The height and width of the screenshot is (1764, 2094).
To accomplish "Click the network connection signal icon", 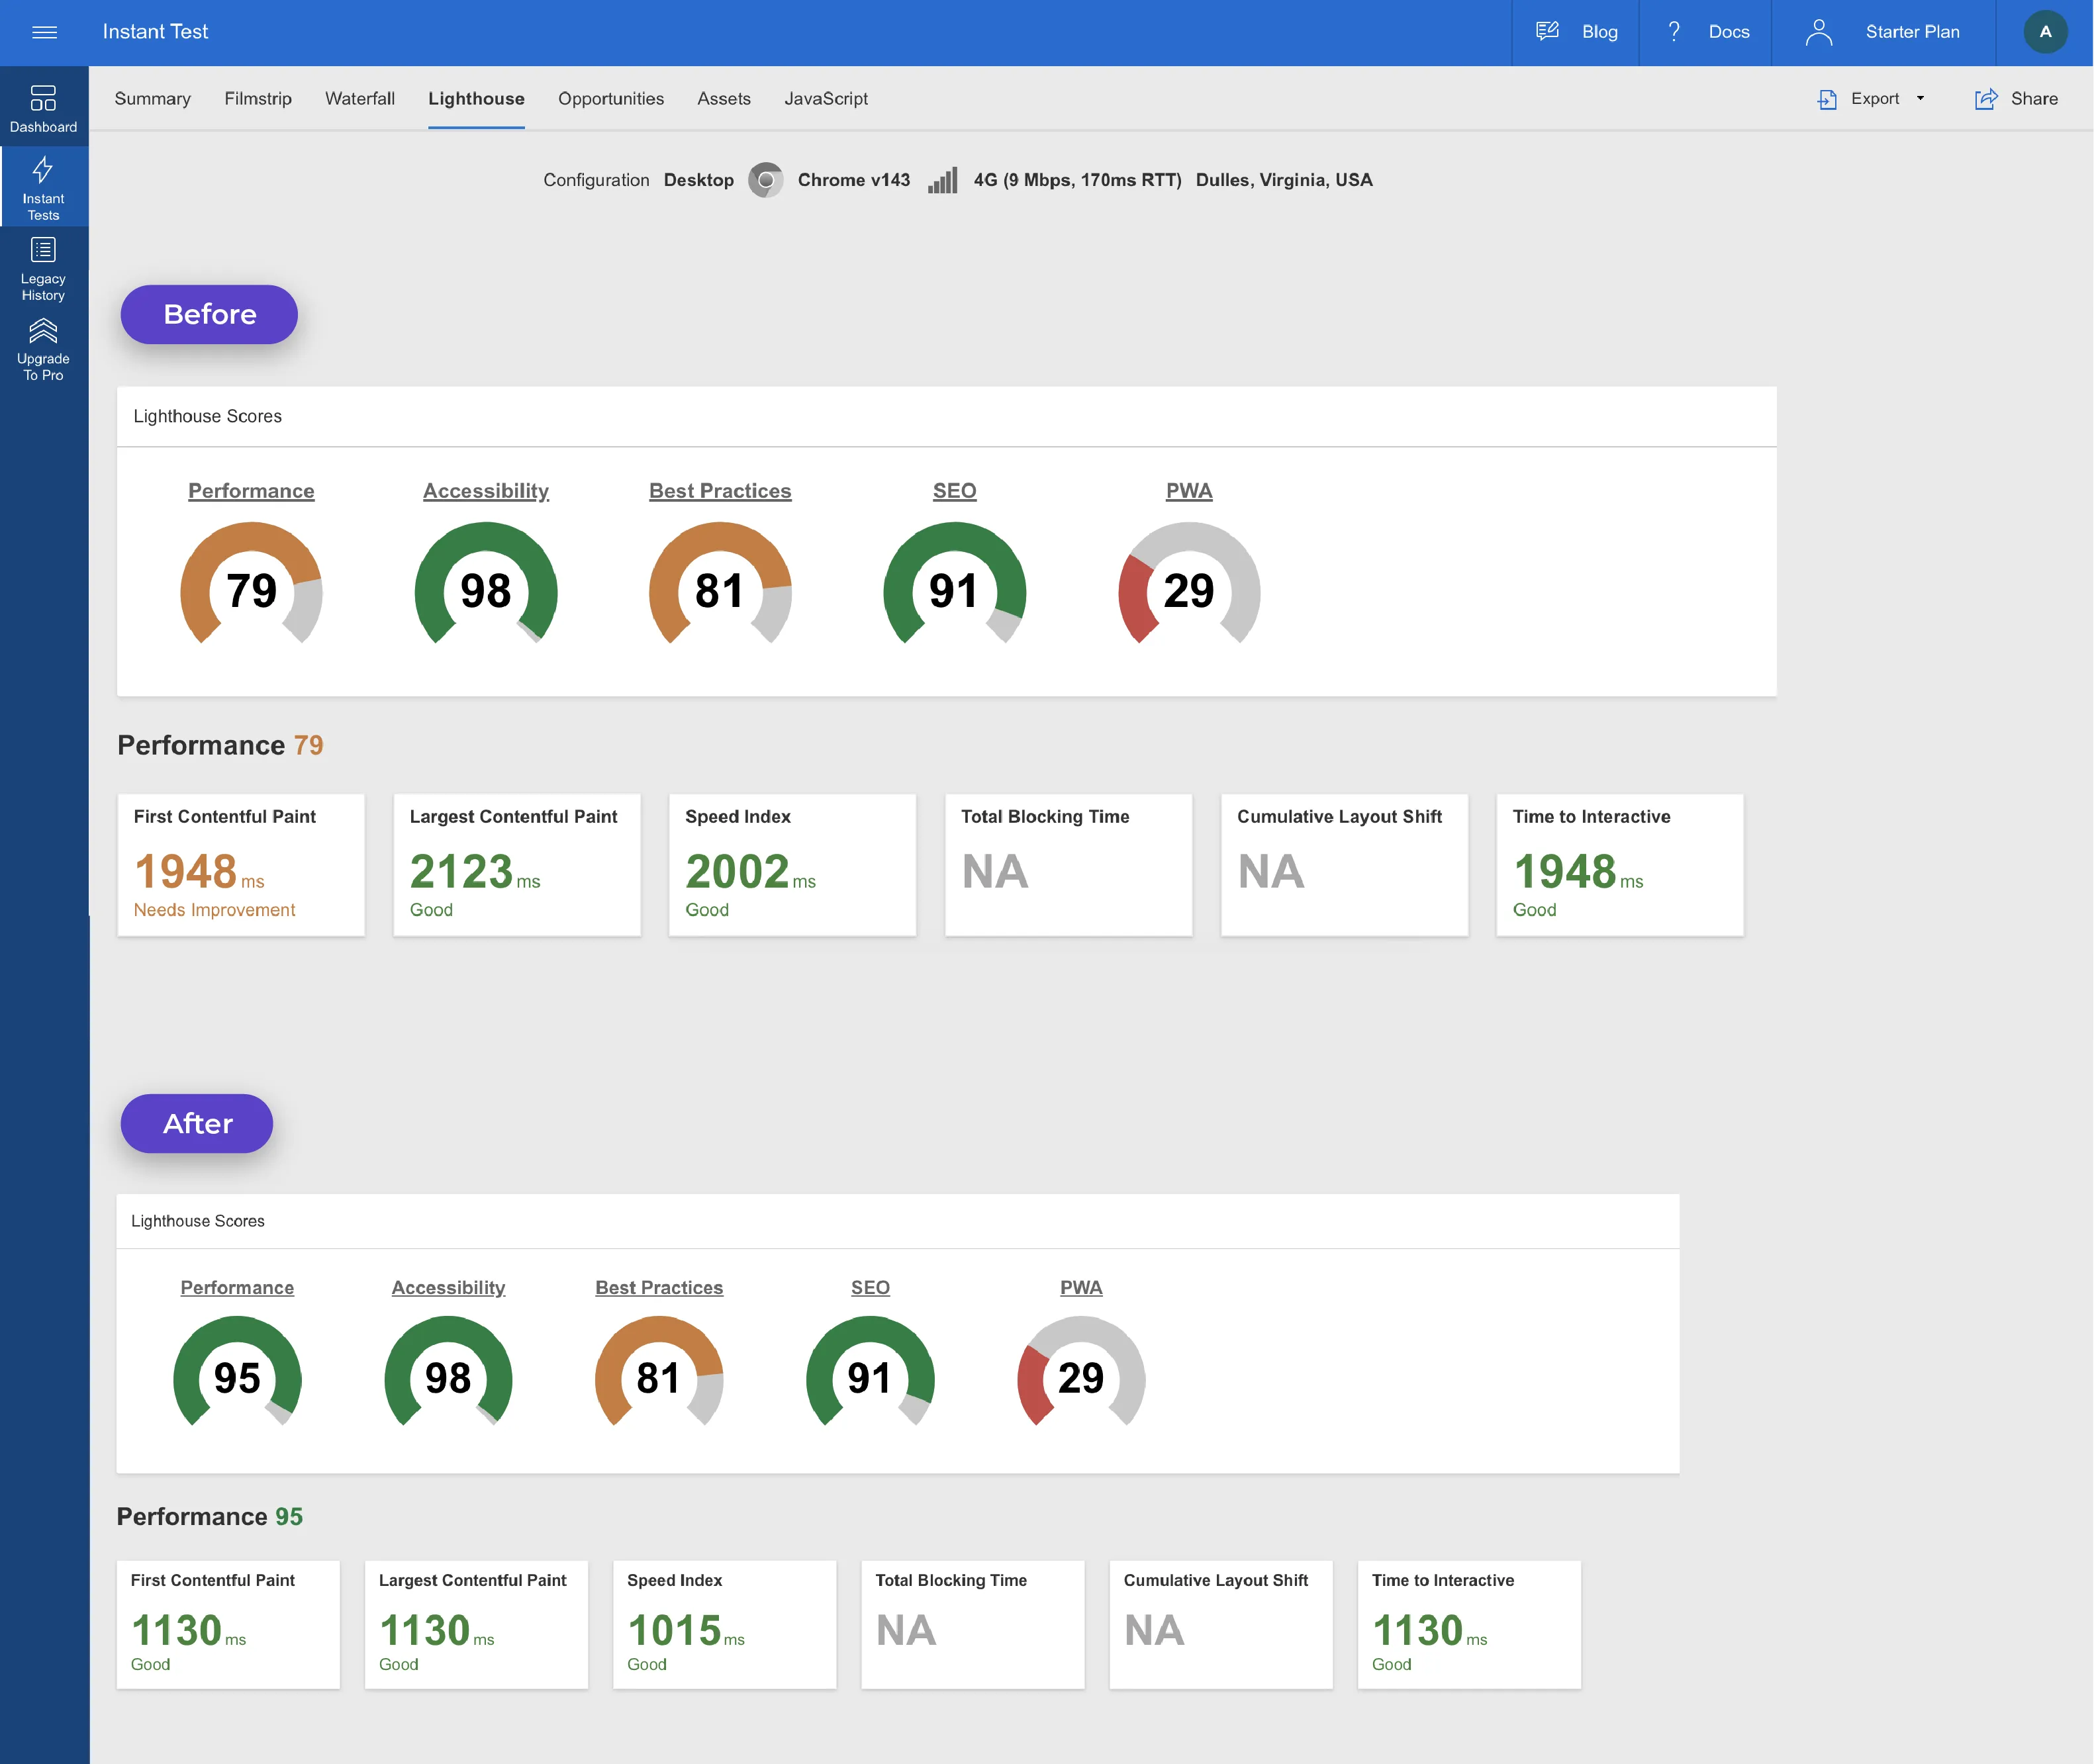I will point(943,180).
